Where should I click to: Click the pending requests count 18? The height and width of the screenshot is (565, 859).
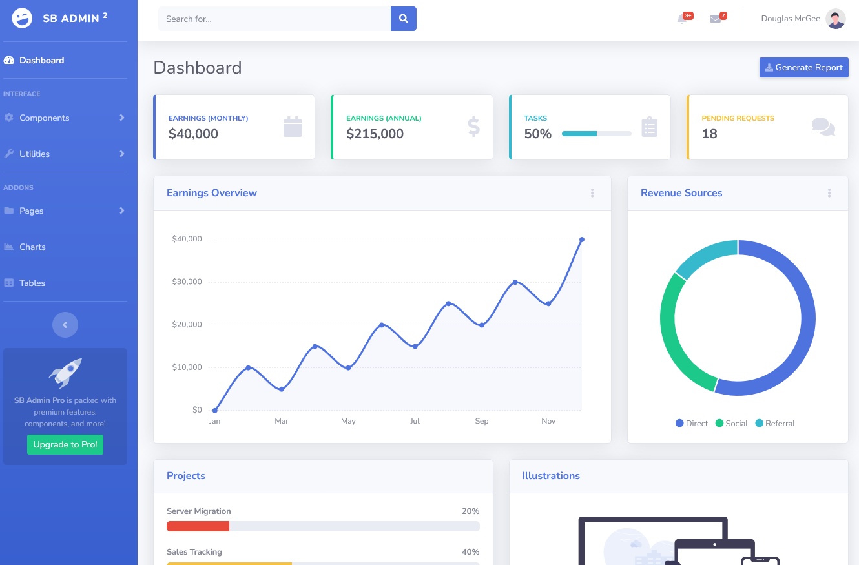tap(709, 134)
